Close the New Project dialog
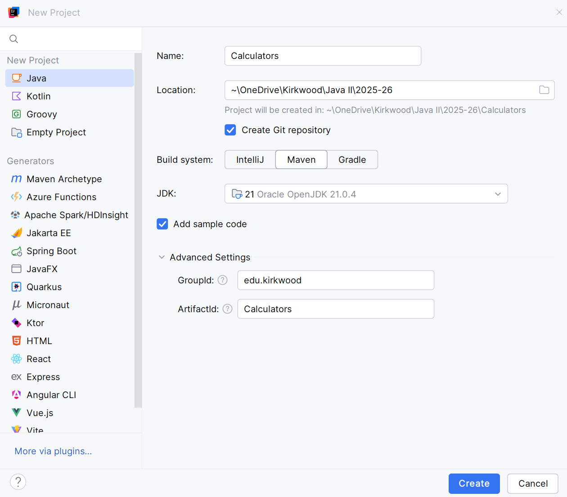567x497 pixels. tap(559, 12)
